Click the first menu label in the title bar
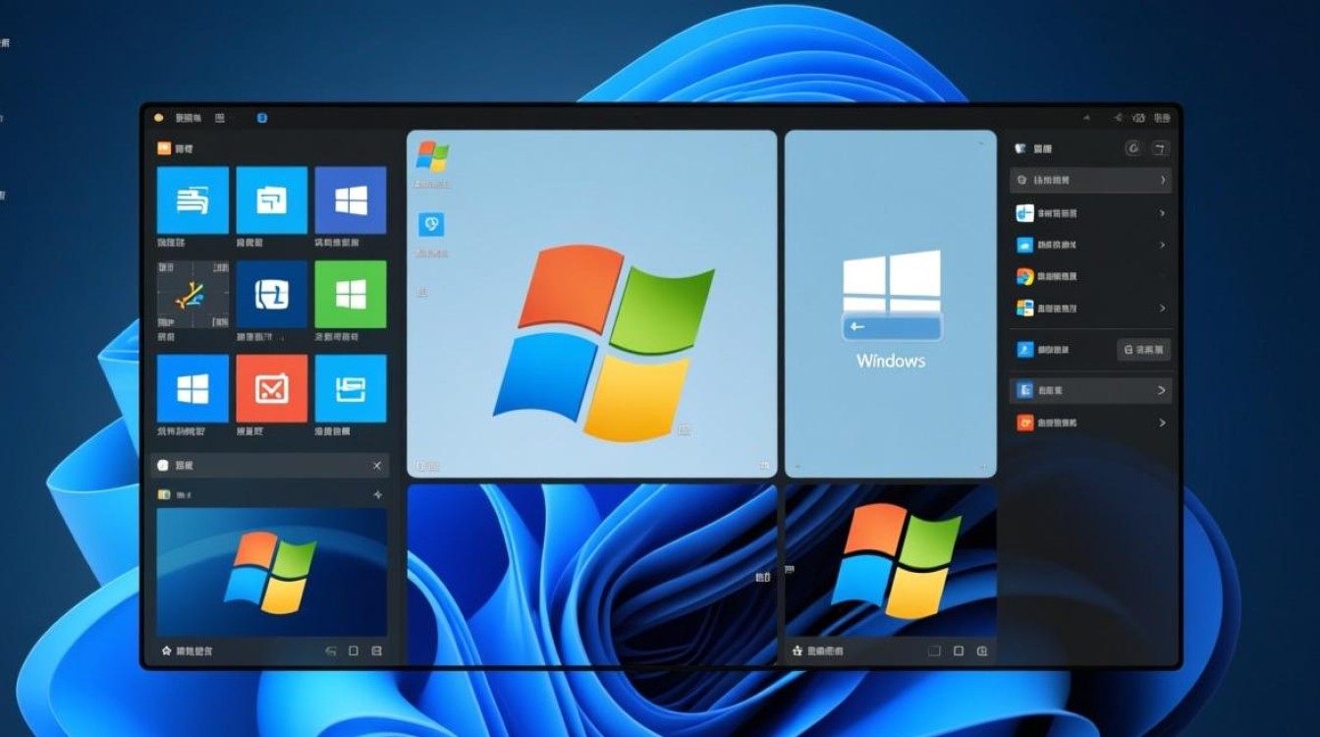 tap(187, 118)
